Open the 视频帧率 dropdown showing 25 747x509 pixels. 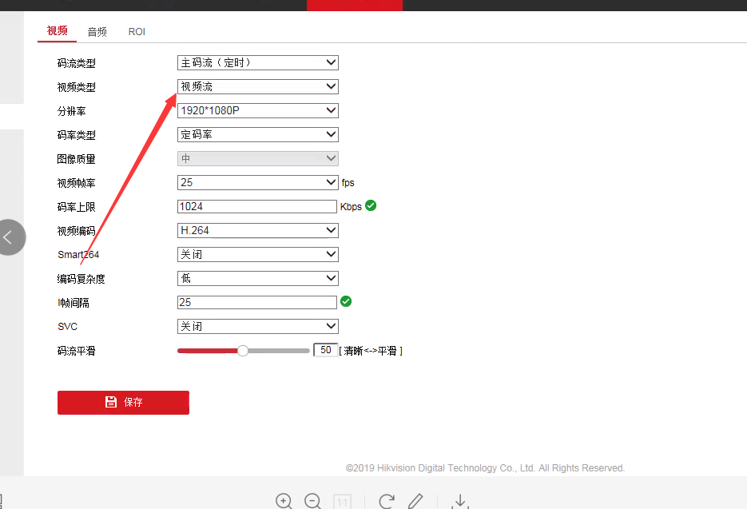point(258,182)
